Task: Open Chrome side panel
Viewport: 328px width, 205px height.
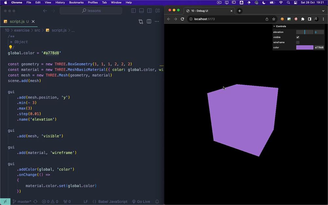Action: [310, 19]
